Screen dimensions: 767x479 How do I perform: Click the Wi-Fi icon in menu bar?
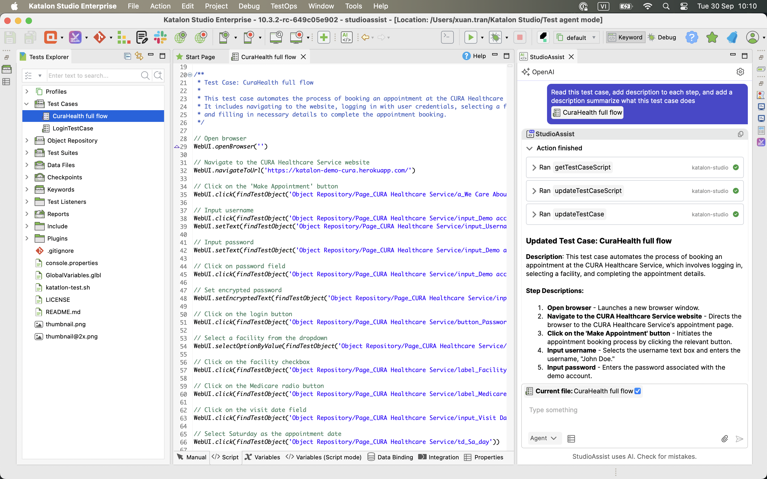coord(647,6)
